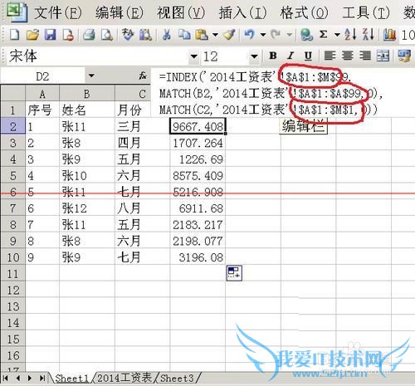Click Merge and Center icon
Screen dimensions: 415x386
[x=383, y=56]
